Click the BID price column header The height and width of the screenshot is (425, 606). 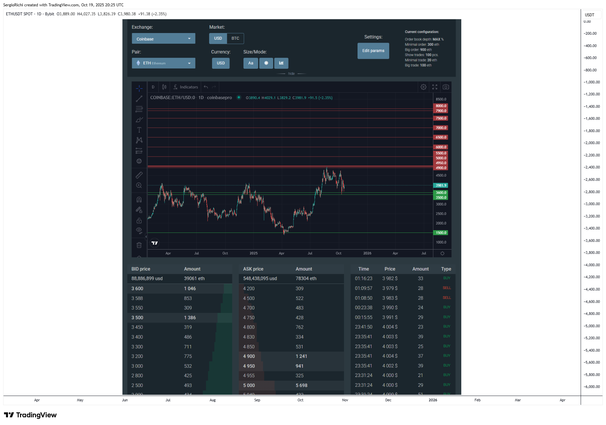(141, 269)
